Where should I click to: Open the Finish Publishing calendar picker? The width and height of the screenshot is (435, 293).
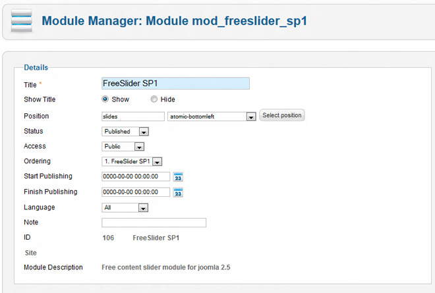coord(177,192)
